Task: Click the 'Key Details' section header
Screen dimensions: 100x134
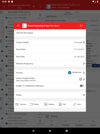Action: pyautogui.click(x=72, y=16)
